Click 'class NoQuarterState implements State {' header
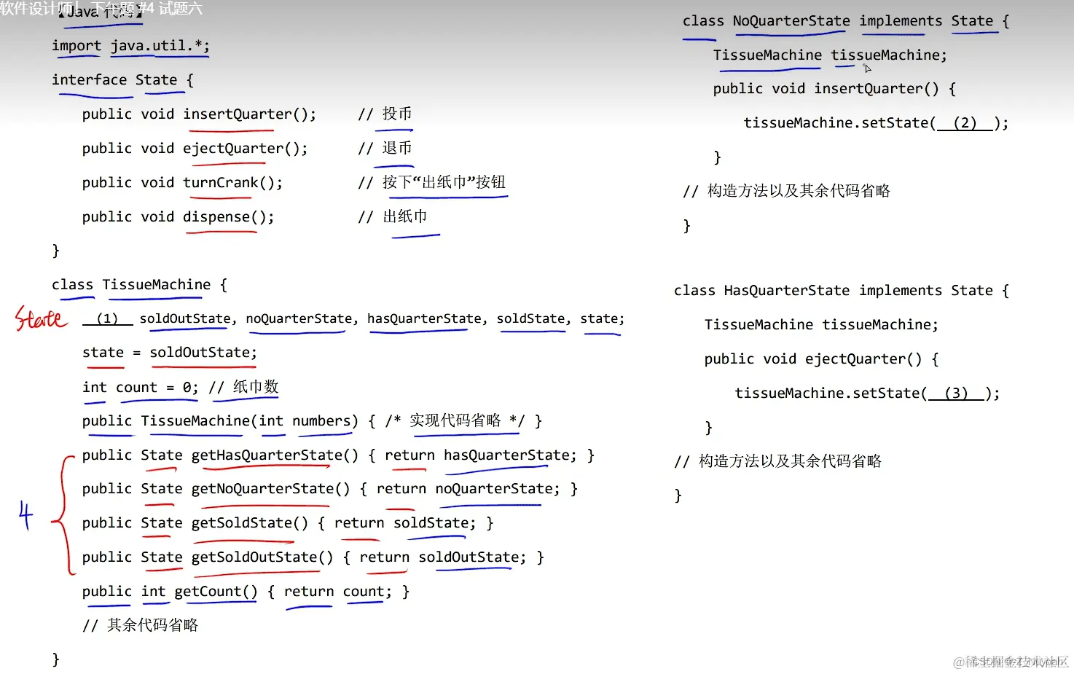Image resolution: width=1074 pixels, height=674 pixels. (x=846, y=21)
